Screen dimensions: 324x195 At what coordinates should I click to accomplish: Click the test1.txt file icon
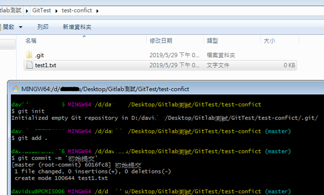click(x=29, y=65)
